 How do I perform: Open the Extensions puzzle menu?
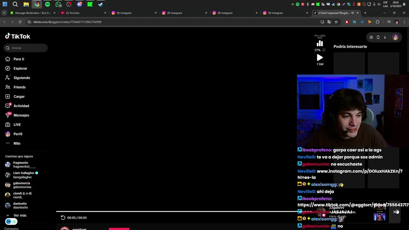[377, 22]
